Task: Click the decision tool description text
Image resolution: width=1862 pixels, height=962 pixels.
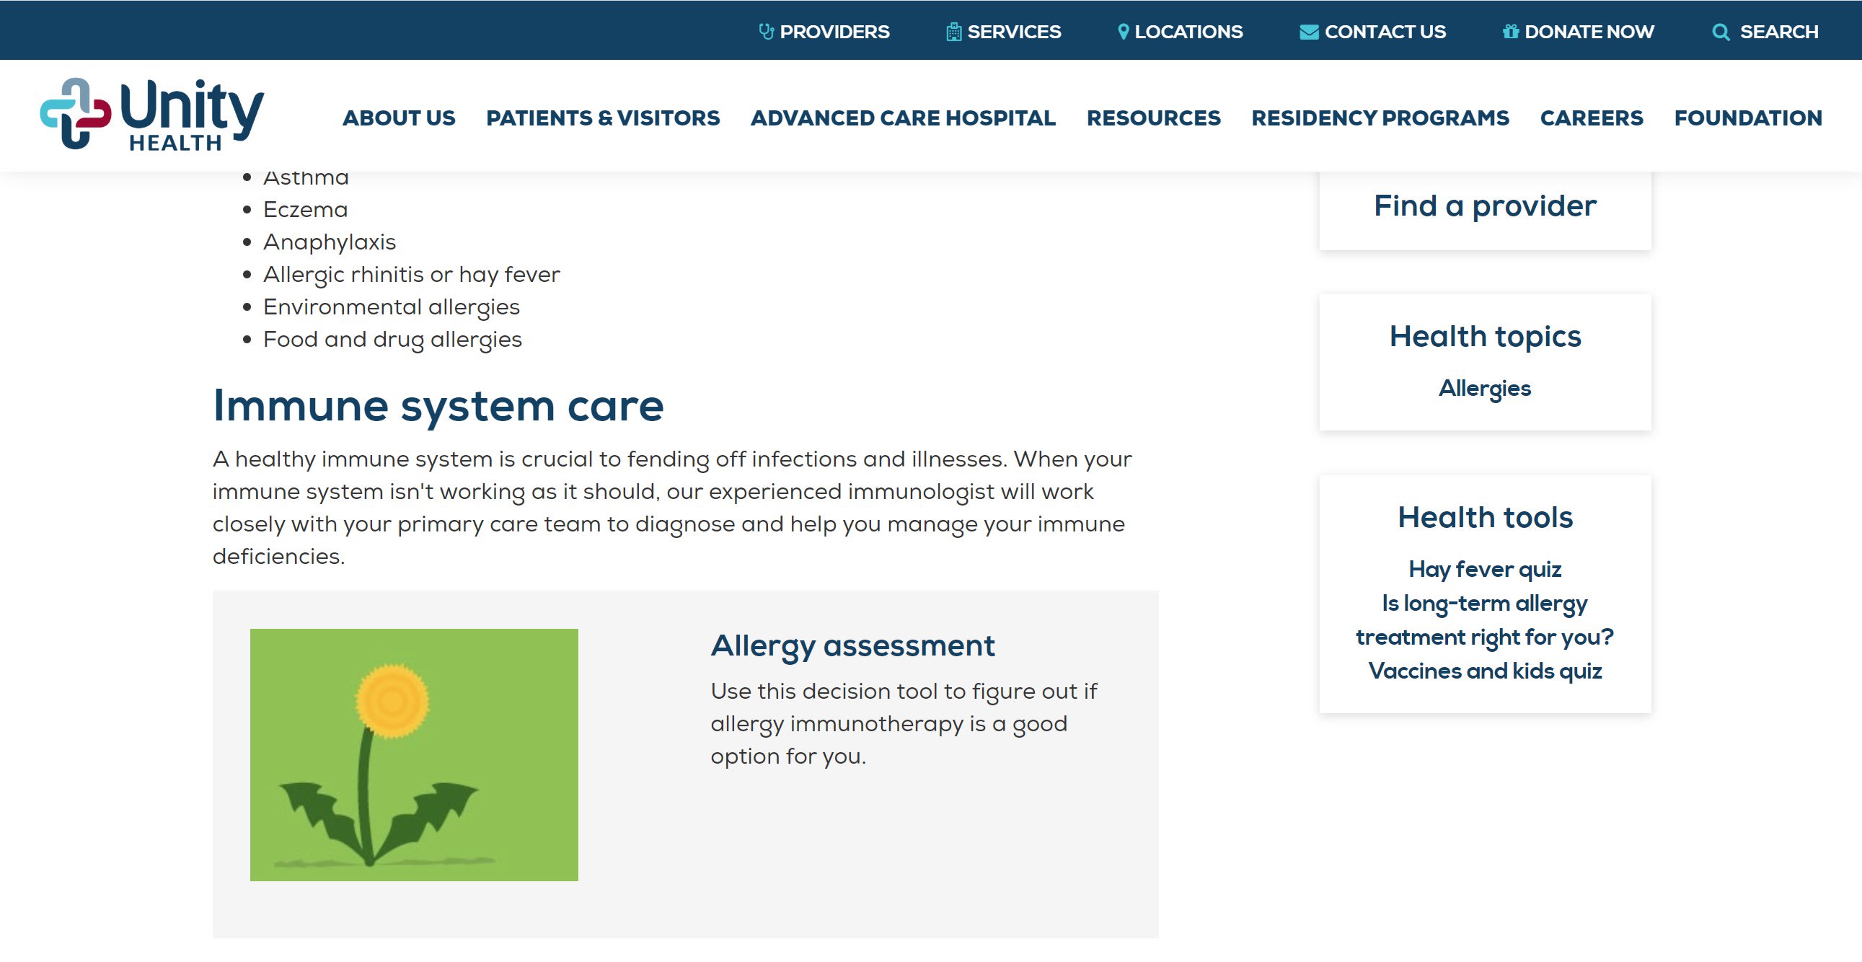Action: pos(904,723)
